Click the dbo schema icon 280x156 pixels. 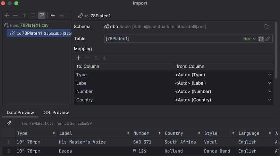106,27
